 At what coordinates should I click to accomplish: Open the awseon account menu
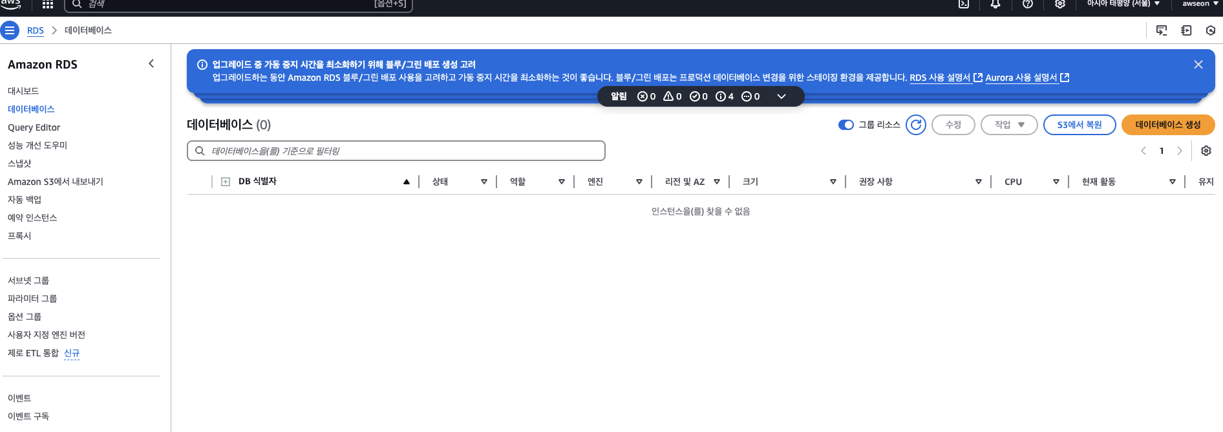point(1200,4)
